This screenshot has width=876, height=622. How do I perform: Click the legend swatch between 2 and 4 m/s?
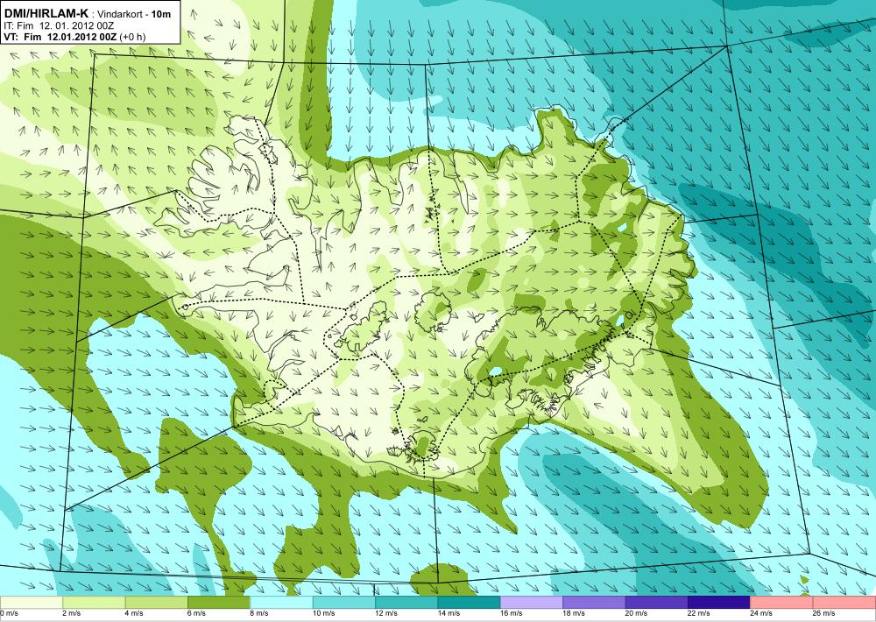coord(94,603)
